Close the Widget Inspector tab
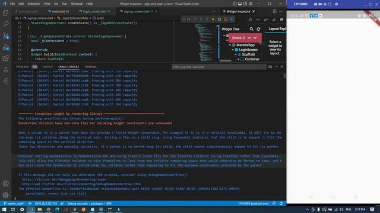The width and height of the screenshot is (380, 213). pyautogui.click(x=254, y=11)
